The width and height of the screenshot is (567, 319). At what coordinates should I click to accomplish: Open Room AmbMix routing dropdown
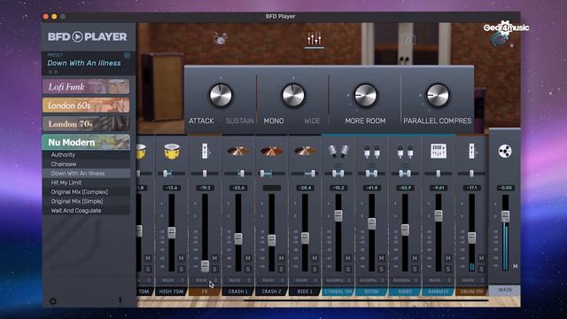372,280
